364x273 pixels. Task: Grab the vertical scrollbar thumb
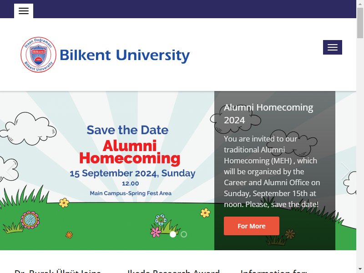[x=360, y=23]
